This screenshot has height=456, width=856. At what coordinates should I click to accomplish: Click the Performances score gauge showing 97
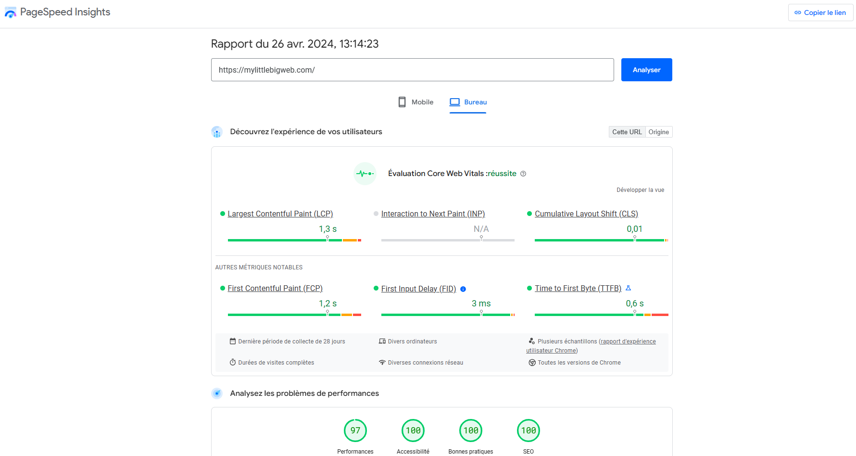(x=355, y=431)
